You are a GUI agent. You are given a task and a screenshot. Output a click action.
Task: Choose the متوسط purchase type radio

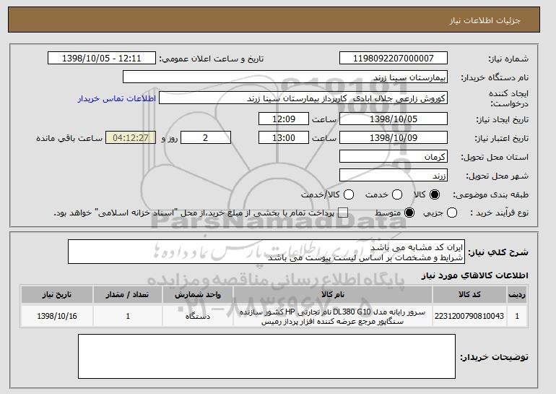click(x=409, y=213)
